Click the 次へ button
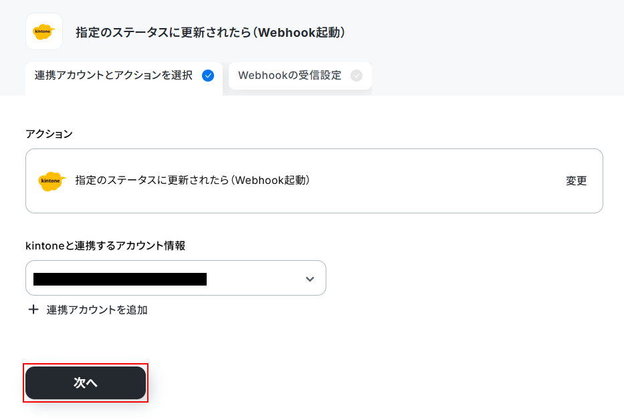624x418 pixels. pos(85,383)
